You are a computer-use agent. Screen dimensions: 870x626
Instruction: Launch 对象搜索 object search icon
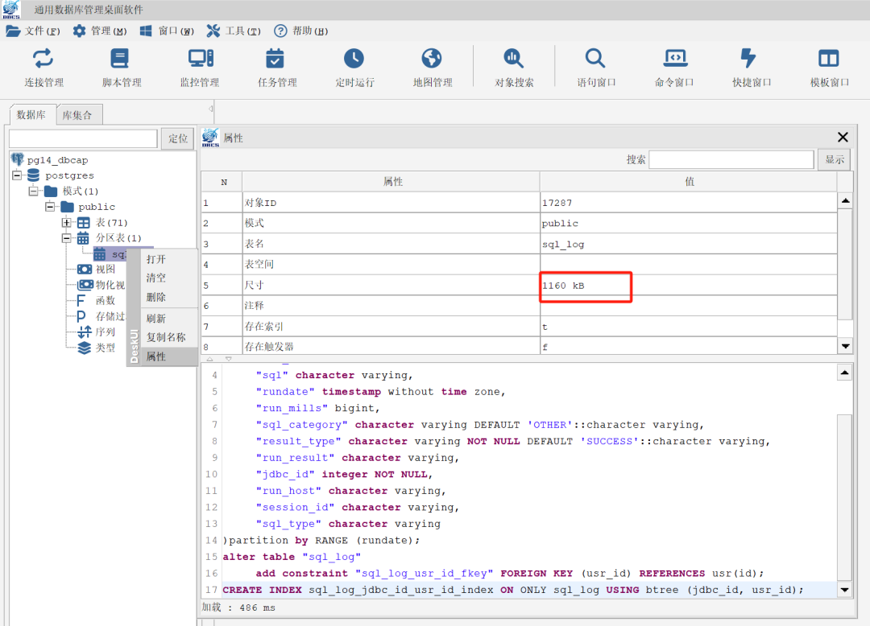pyautogui.click(x=514, y=59)
